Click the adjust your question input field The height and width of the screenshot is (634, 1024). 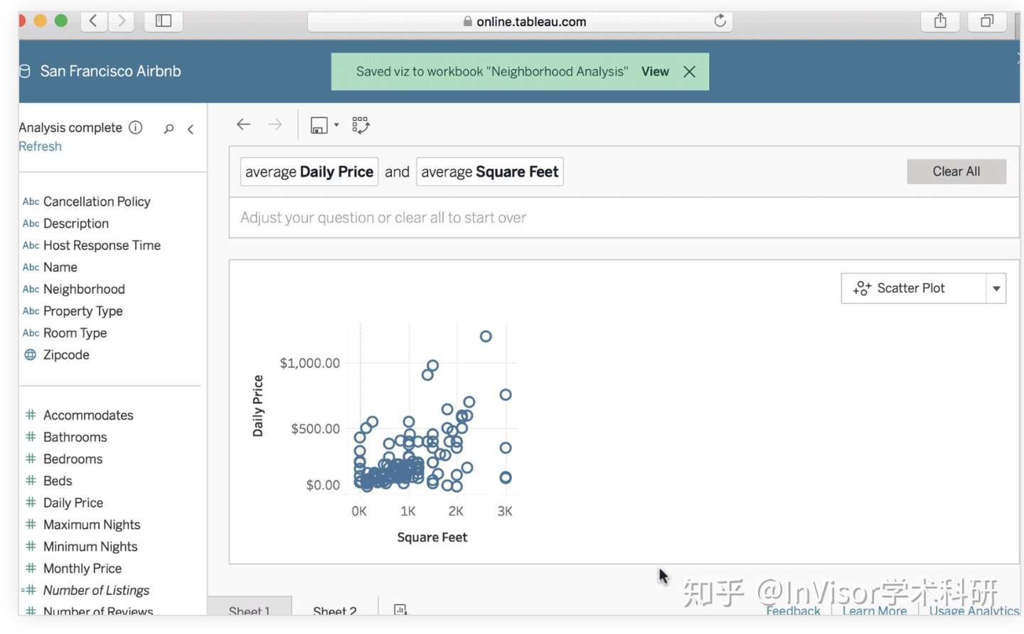pyautogui.click(x=624, y=218)
